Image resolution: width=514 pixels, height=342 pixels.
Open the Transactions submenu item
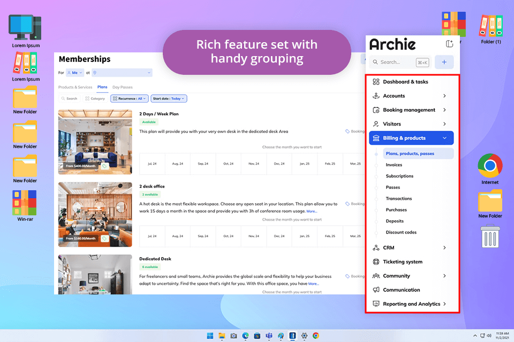pos(398,199)
